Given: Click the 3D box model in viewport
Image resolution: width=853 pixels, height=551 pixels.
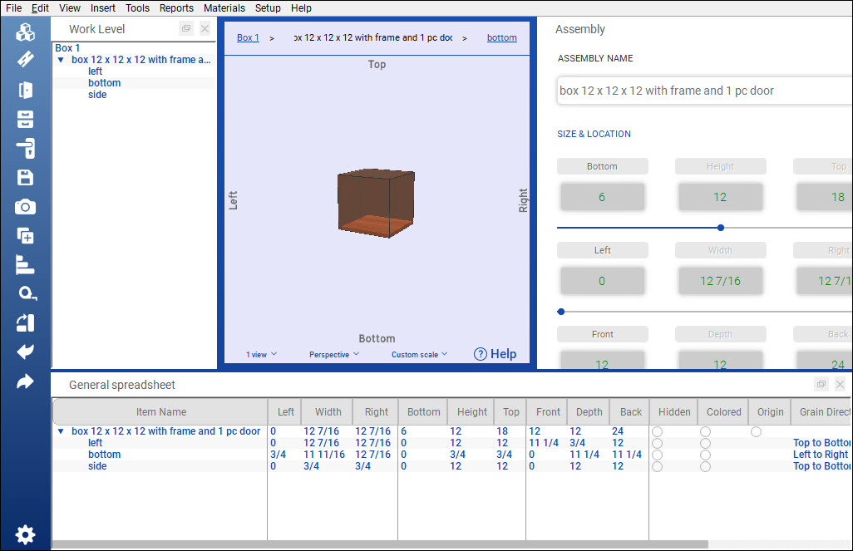Looking at the screenshot, I should (x=376, y=204).
